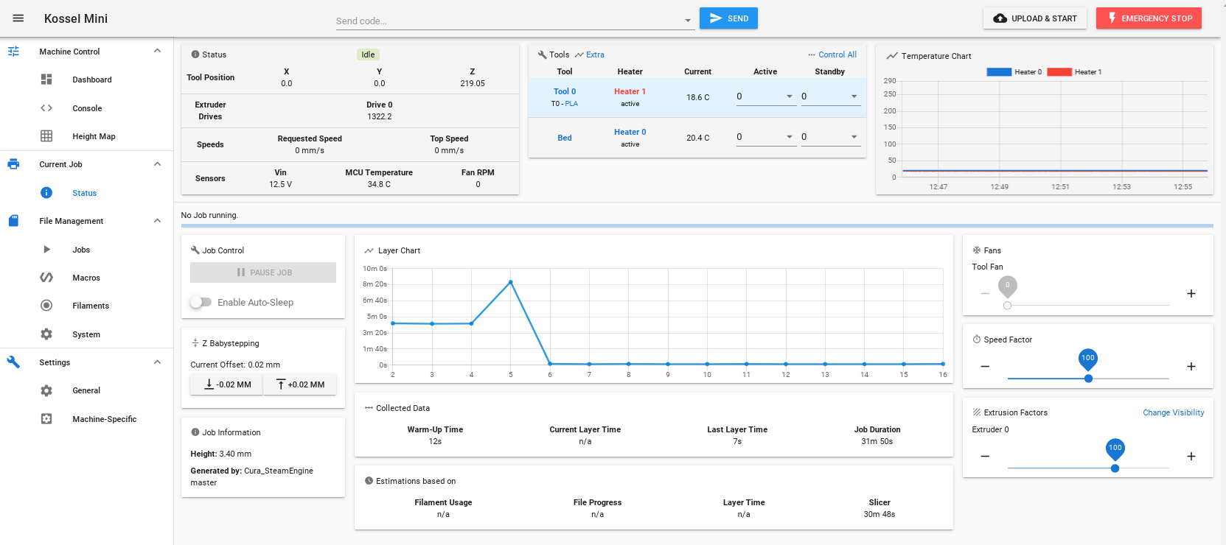The width and height of the screenshot is (1226, 545).
Task: Click the Settings wrench icon
Action: pos(13,362)
